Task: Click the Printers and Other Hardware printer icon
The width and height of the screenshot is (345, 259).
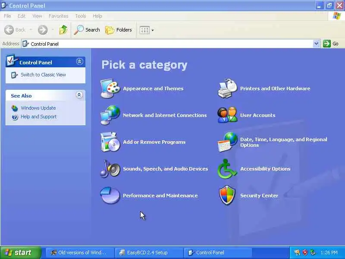Action: (x=228, y=88)
